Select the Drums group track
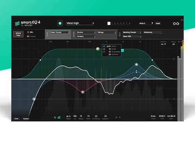Image resolution: width=195 pixels, height=141 pixels. (x=86, y=33)
